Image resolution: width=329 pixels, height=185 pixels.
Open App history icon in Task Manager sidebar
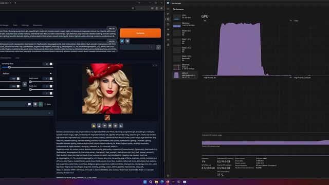tap(168, 24)
